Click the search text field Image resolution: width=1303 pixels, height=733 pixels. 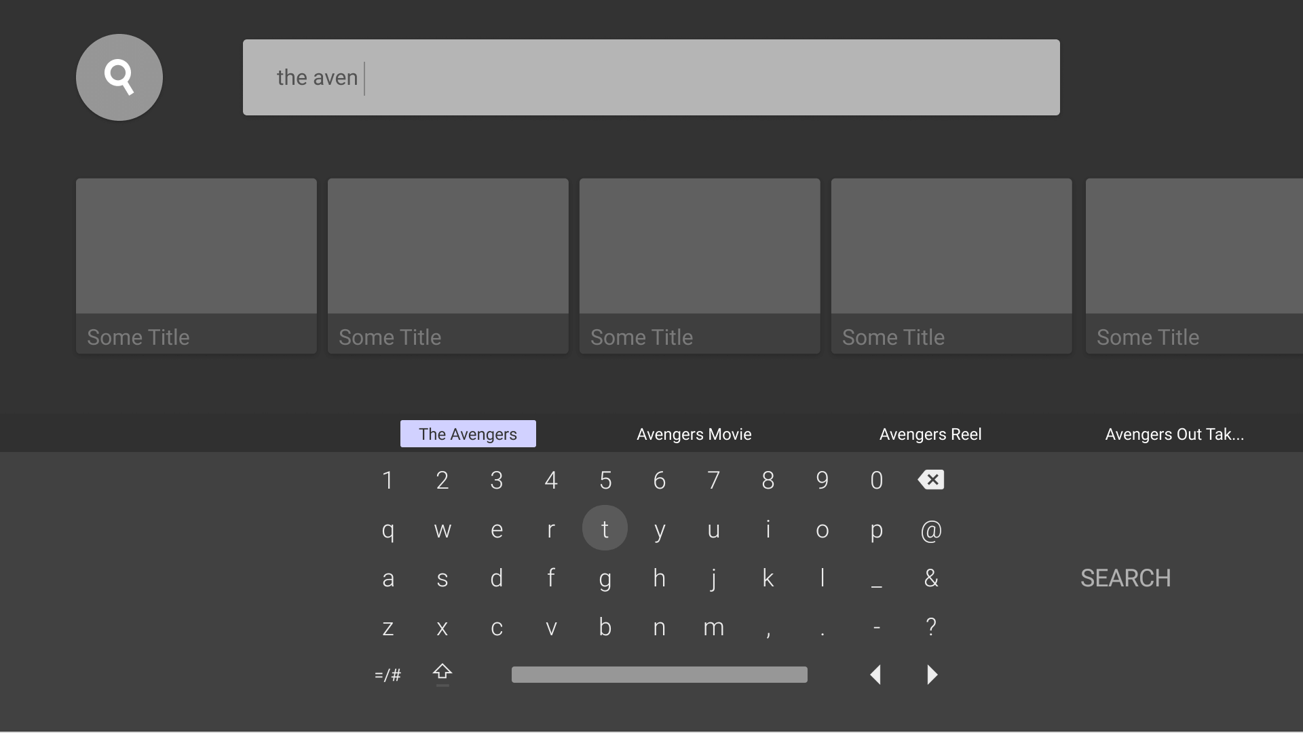[x=651, y=77]
